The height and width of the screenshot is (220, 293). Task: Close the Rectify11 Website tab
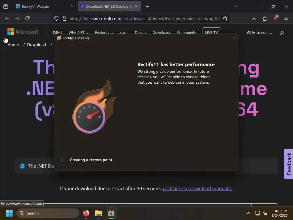72,6
